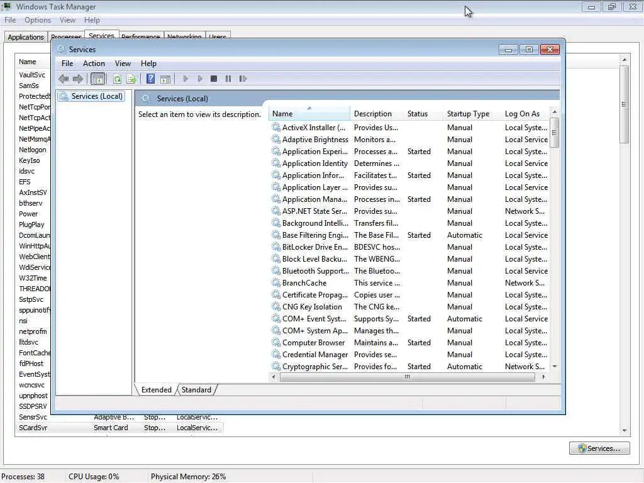Click the Base Filtering Engine gear icon
The width and height of the screenshot is (644, 483).
click(276, 235)
